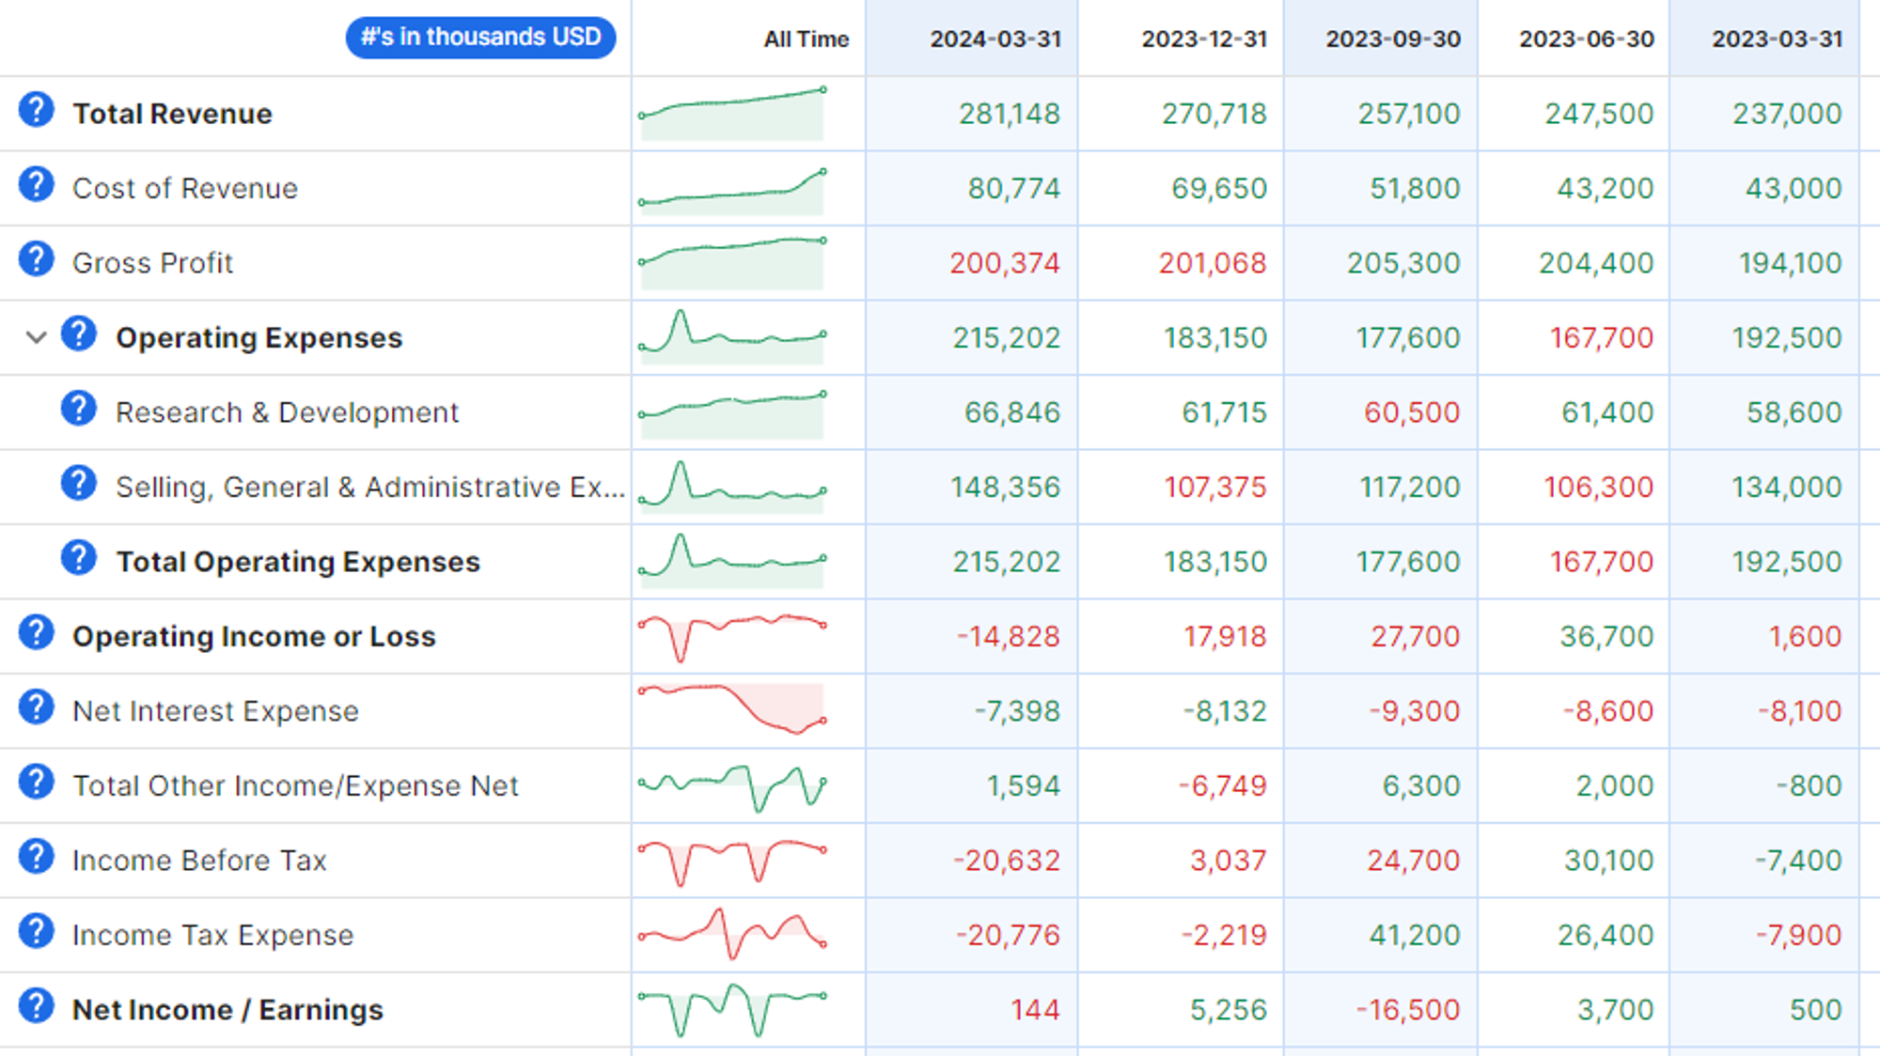
Task: Click the #'s in thousands USD badge
Action: [x=480, y=38]
